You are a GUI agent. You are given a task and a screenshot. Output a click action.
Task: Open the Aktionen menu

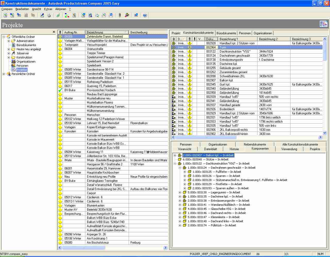[61, 9]
